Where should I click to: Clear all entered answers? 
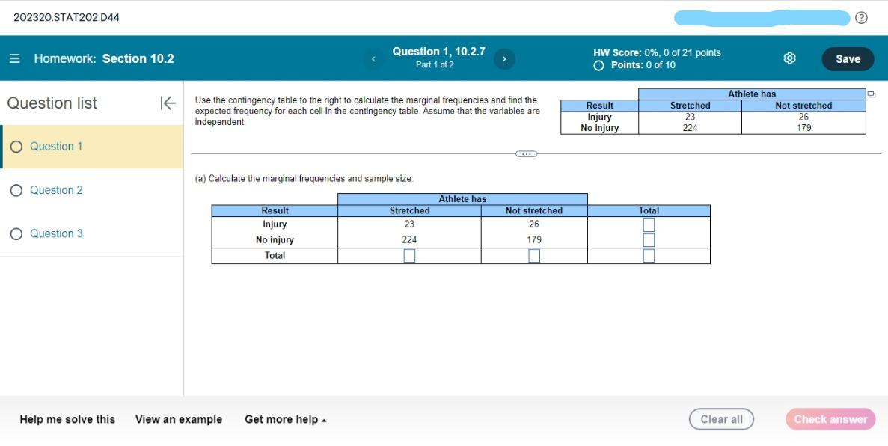pyautogui.click(x=721, y=419)
